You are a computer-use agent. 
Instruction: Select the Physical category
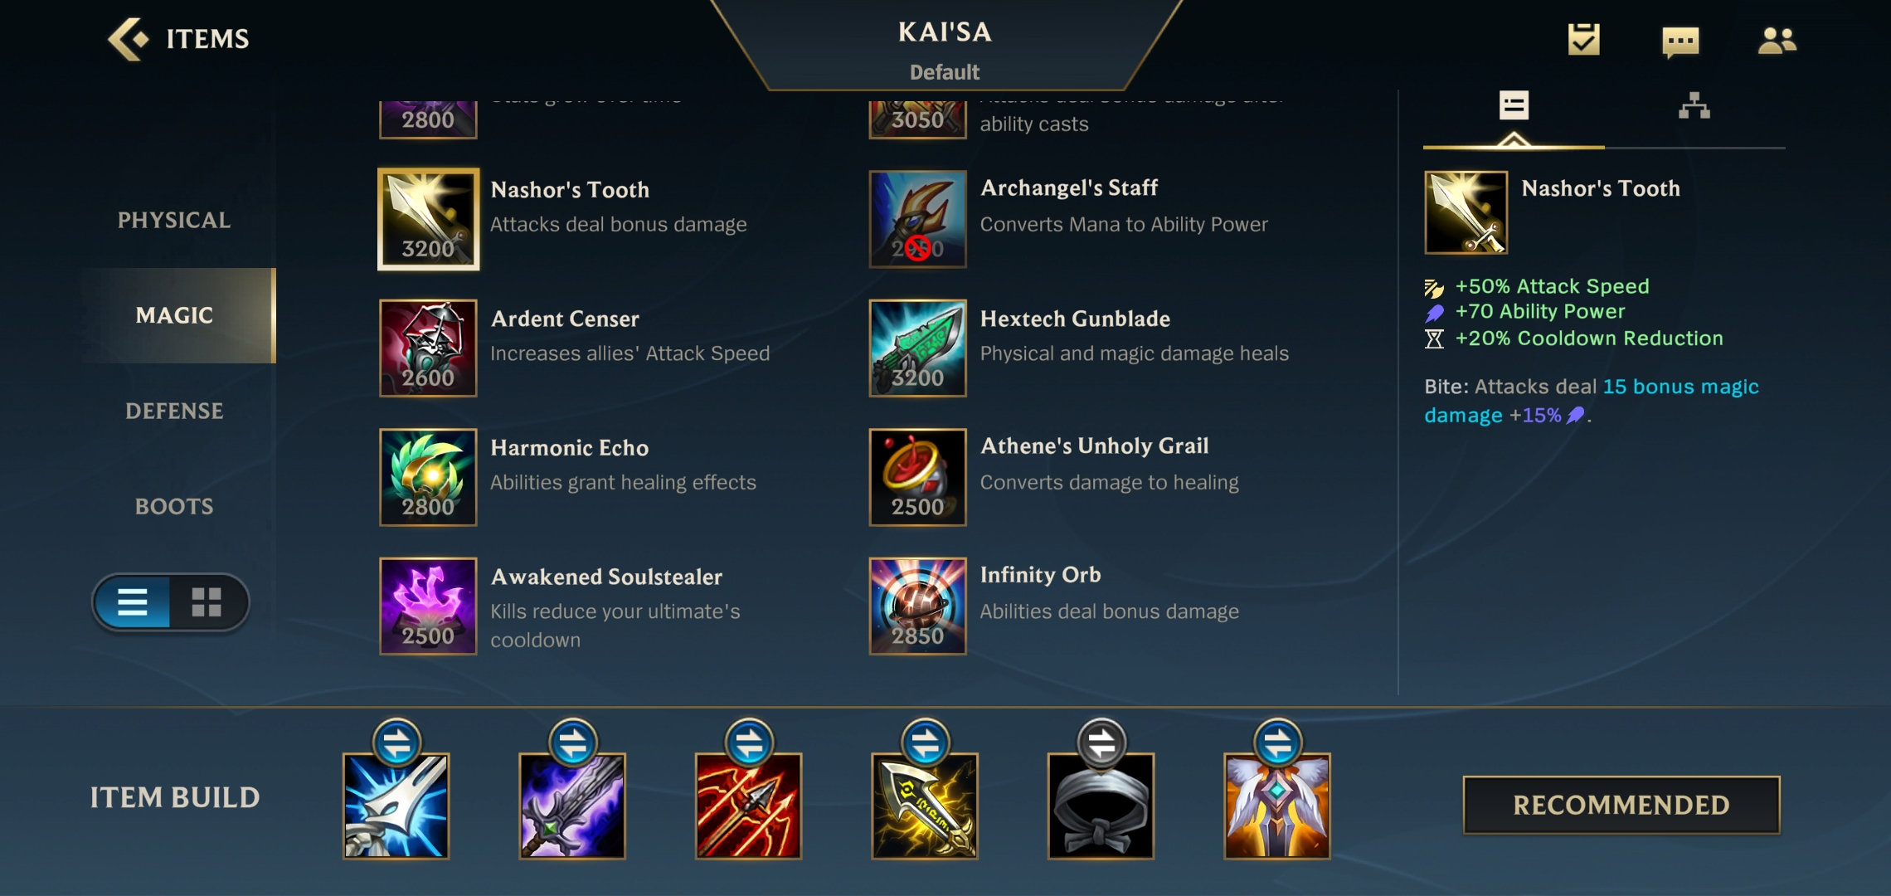coord(174,220)
